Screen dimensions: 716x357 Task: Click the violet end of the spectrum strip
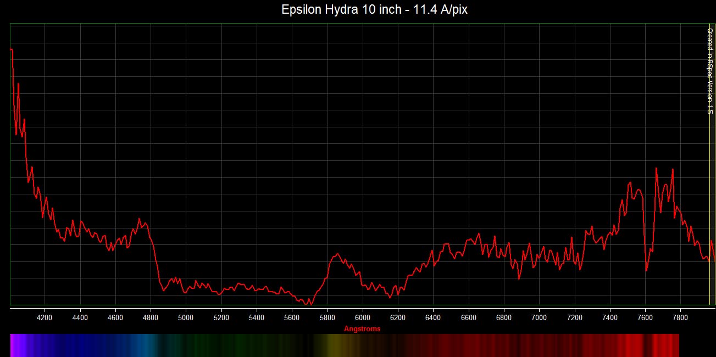(x=15, y=345)
